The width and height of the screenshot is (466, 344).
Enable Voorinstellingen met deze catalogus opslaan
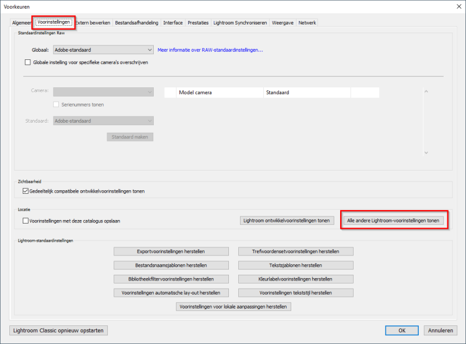26,221
